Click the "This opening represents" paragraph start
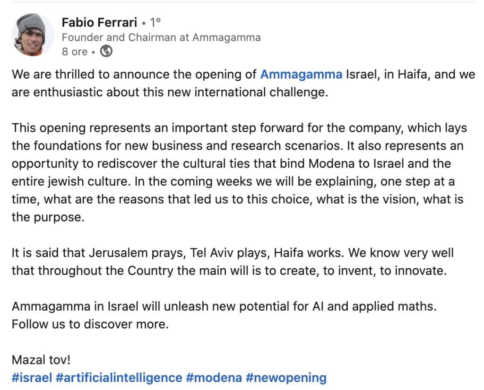The height and width of the screenshot is (390, 484). click(66, 128)
